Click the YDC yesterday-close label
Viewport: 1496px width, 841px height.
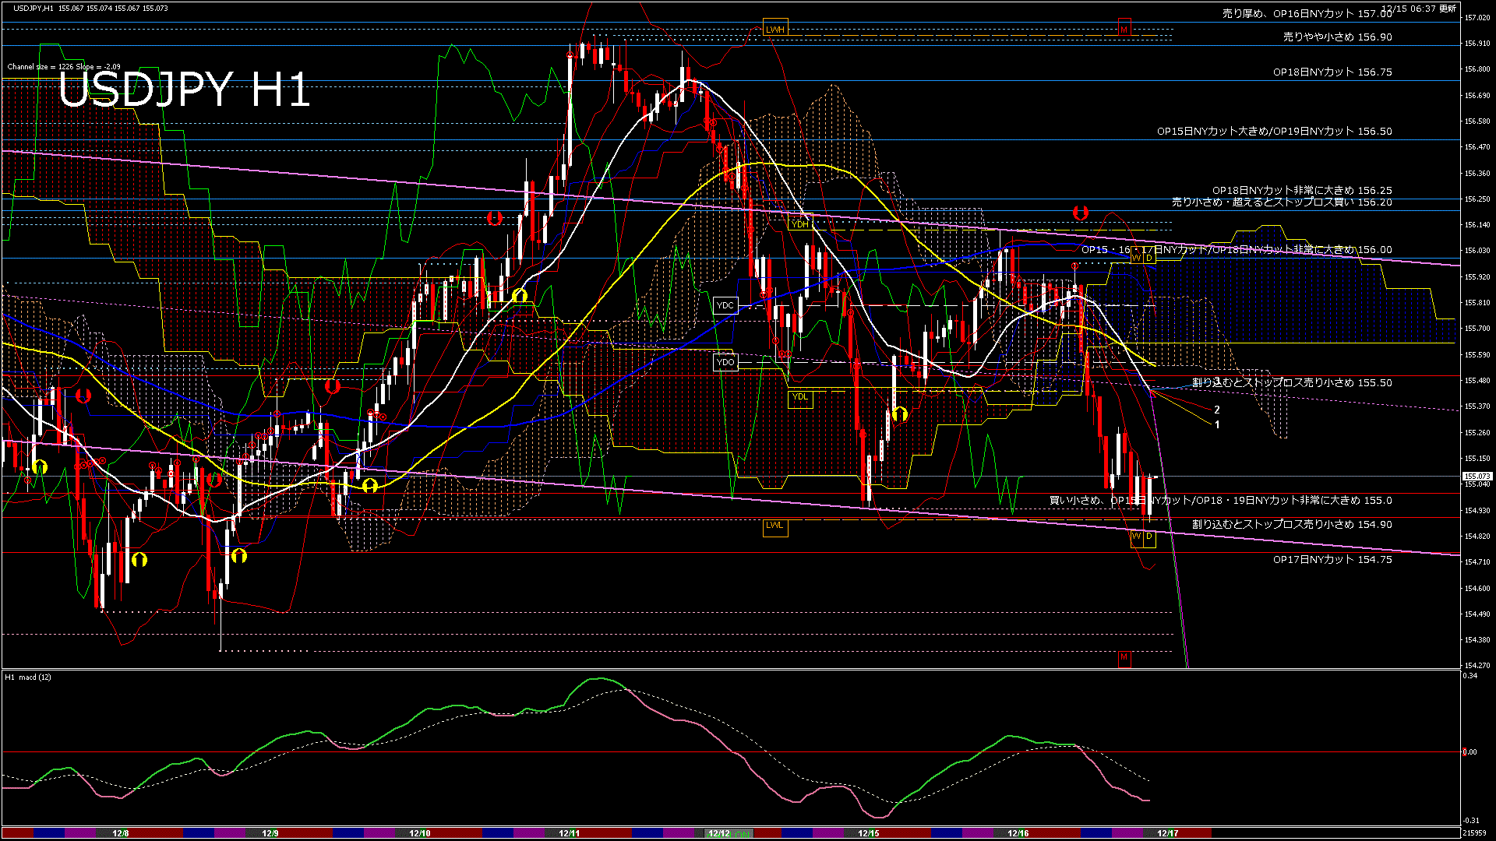(x=727, y=304)
